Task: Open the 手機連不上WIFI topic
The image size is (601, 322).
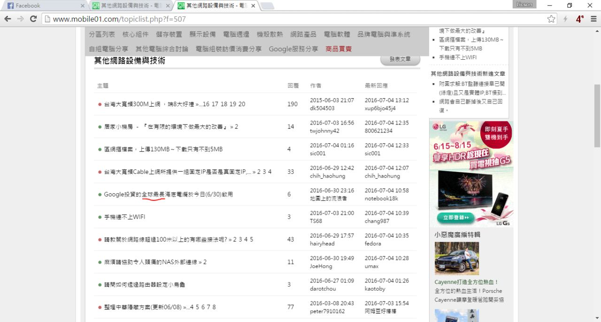Action: (124, 217)
